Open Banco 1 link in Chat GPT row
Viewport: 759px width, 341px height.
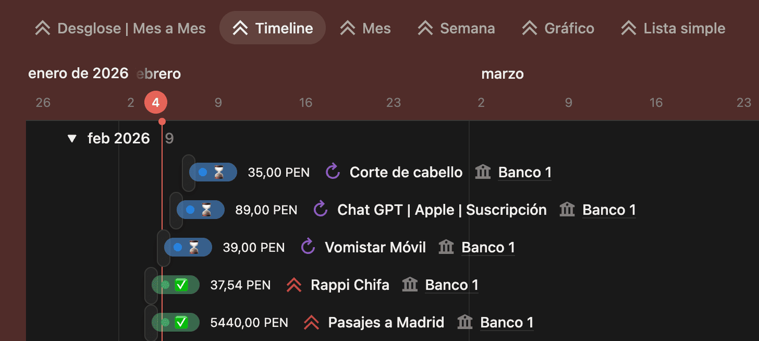click(609, 210)
